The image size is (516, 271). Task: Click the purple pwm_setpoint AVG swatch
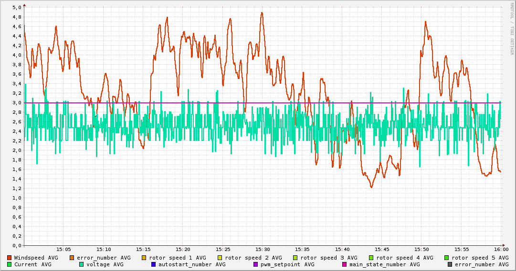click(255, 264)
